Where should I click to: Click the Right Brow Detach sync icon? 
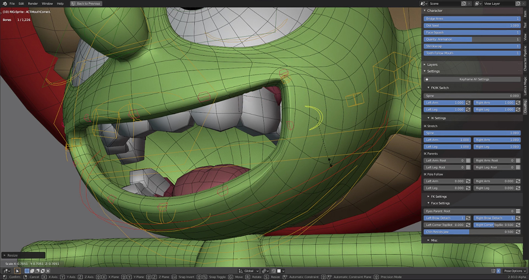518,218
